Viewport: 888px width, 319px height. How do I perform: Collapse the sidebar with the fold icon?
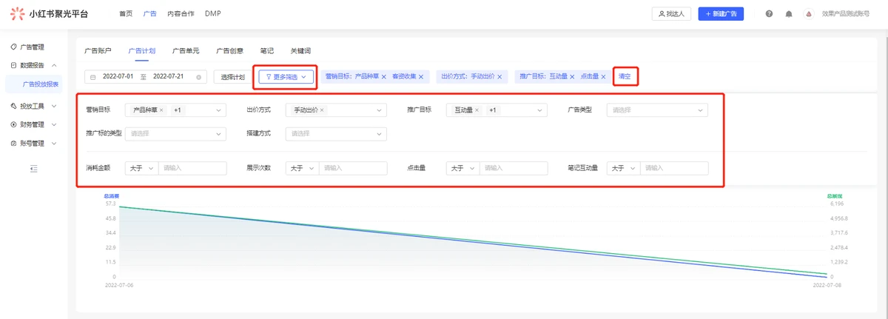33,169
